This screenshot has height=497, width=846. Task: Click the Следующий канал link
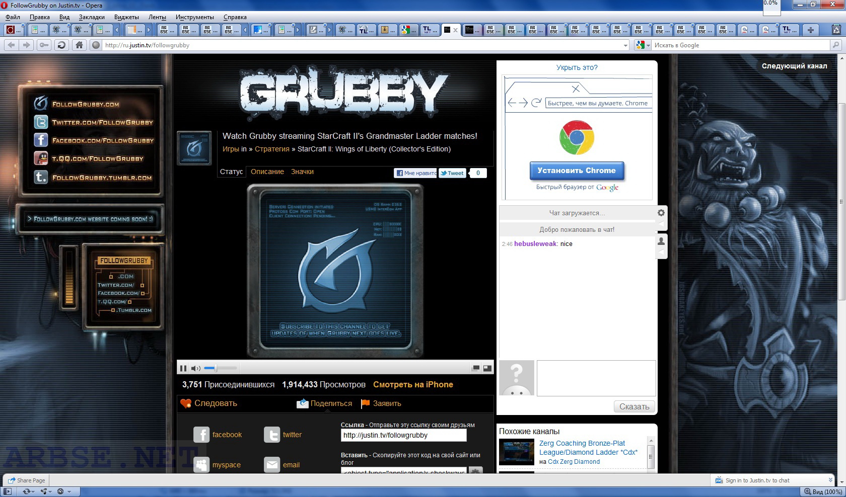pos(794,66)
